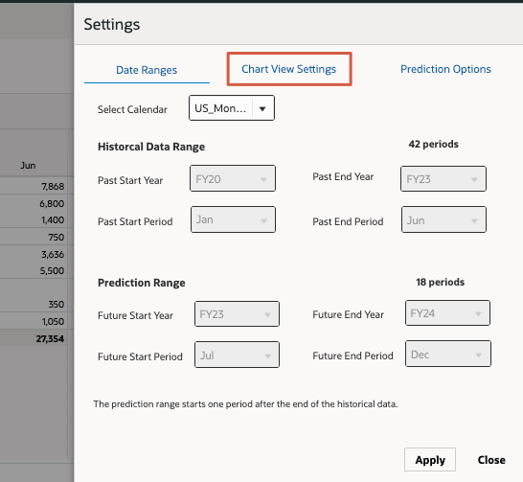Image resolution: width=523 pixels, height=482 pixels.
Task: Open the Future End Year FY24 dropdown
Action: (x=447, y=313)
